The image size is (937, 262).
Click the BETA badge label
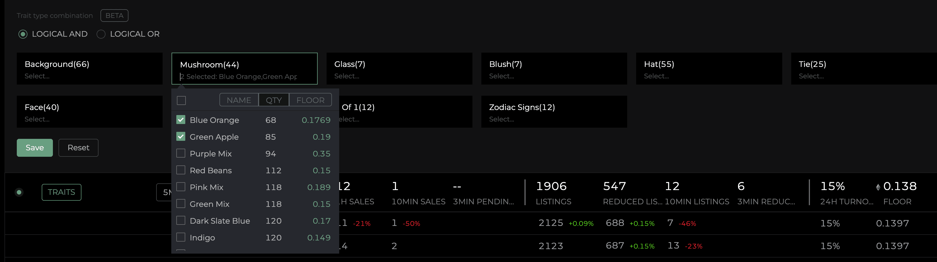pyautogui.click(x=114, y=16)
